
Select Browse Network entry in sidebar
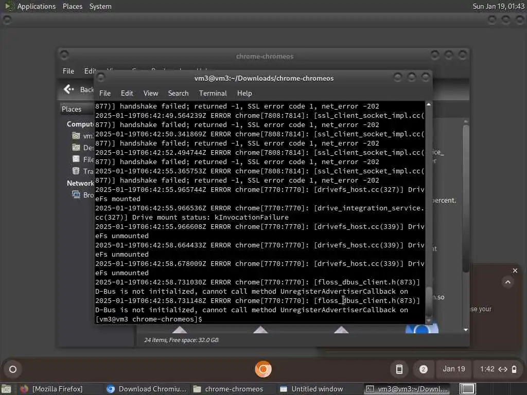[x=83, y=195]
